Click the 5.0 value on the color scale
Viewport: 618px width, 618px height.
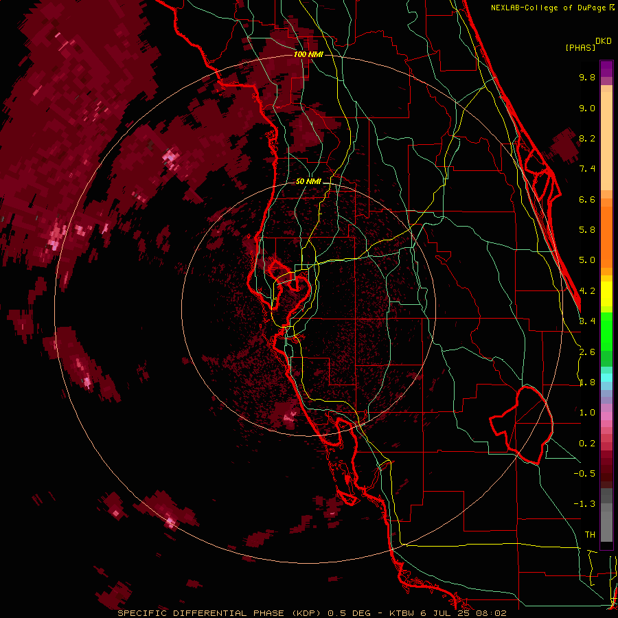point(587,260)
